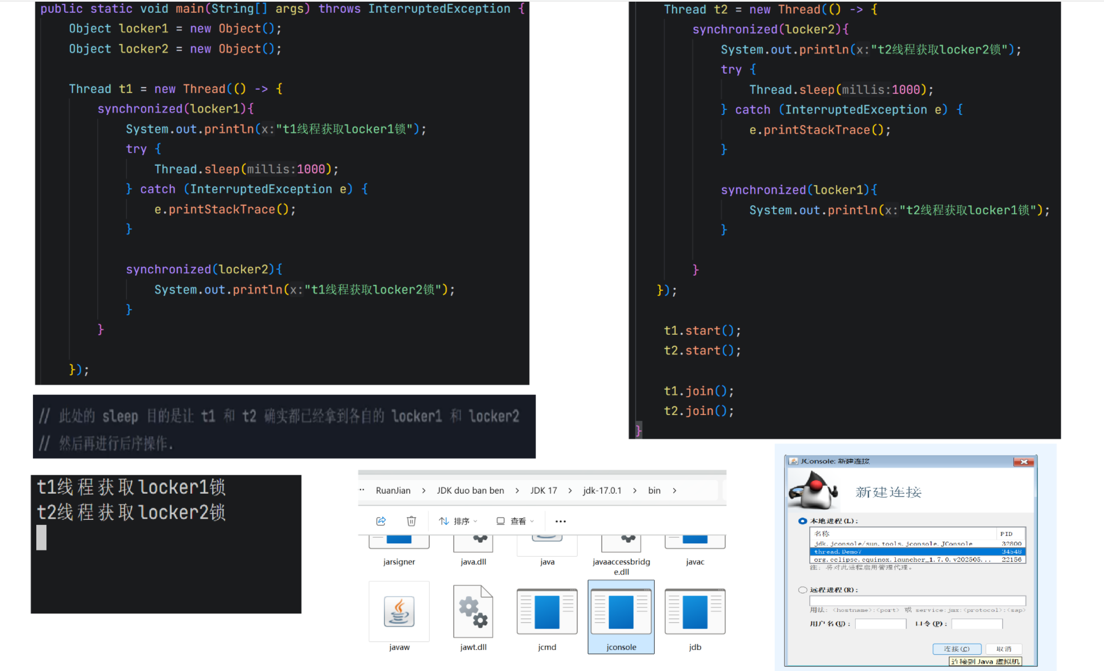
Task: Click the JDK 17 breadcrumb item
Action: click(x=543, y=490)
